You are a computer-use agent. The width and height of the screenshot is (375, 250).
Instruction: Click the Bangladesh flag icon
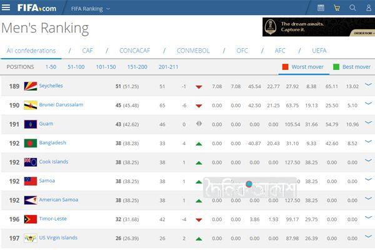[x=30, y=143]
